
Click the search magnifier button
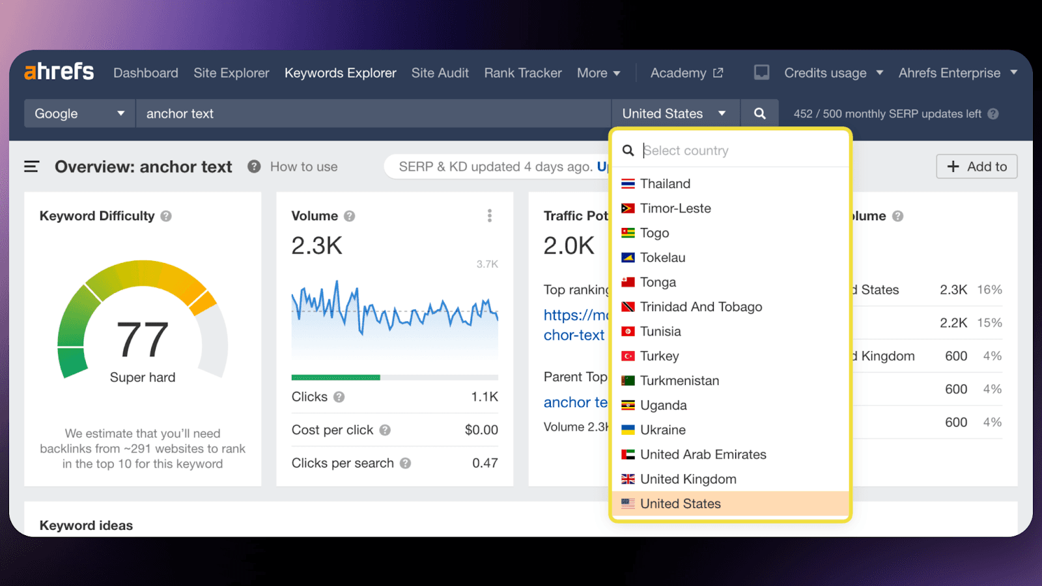point(759,113)
